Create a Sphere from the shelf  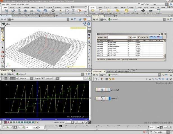13,11
